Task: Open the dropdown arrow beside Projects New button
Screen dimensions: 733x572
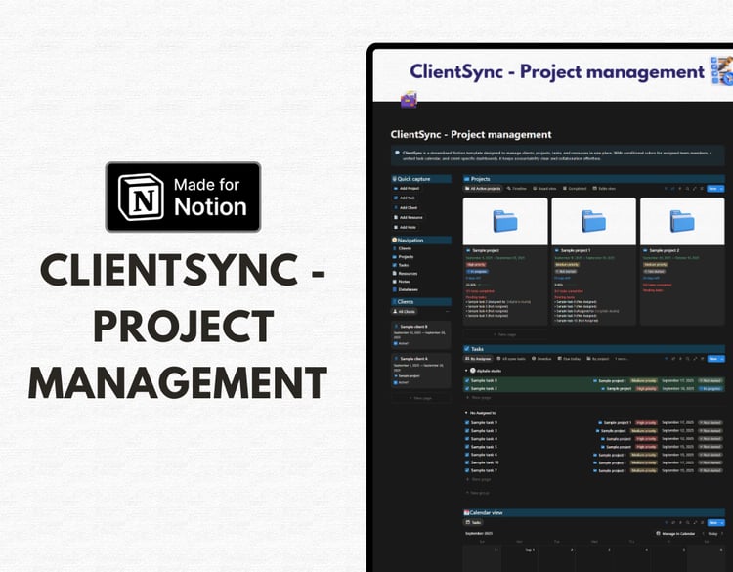Action: point(721,189)
